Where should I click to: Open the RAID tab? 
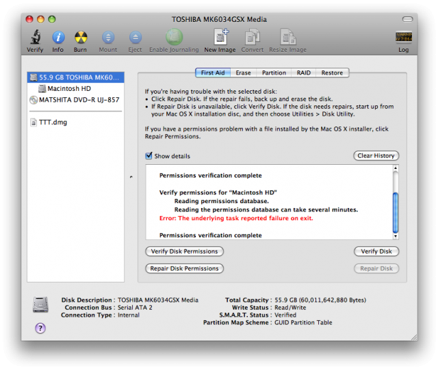click(304, 73)
